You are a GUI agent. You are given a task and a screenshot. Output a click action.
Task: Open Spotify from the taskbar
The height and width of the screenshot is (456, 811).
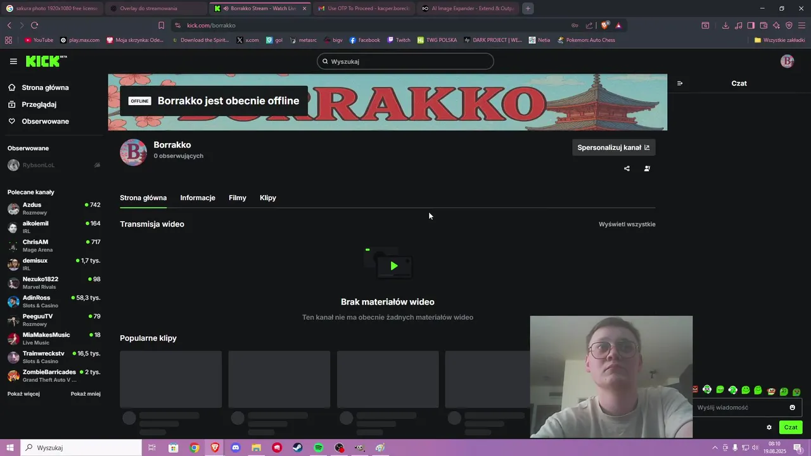319,448
